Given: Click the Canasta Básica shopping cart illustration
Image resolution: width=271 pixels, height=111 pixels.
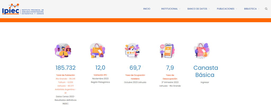Looking at the screenshot, I should 202,51.
